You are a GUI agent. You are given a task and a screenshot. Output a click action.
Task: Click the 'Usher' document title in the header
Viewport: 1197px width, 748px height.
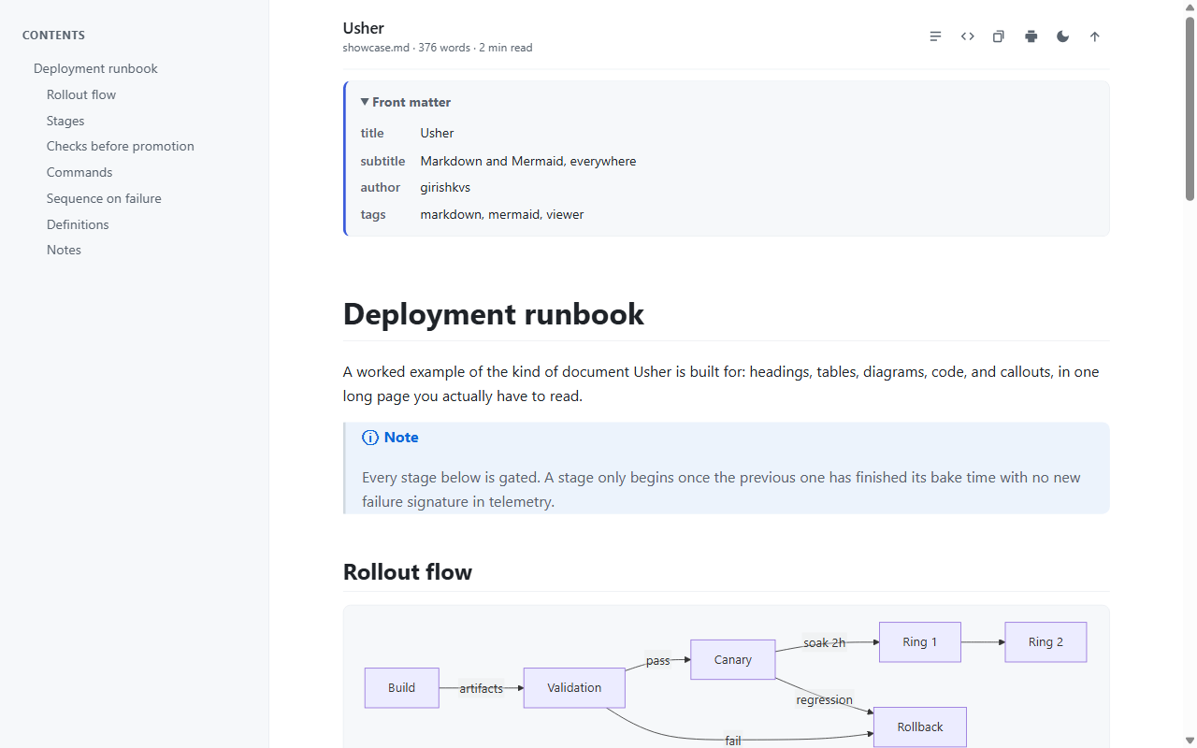pyautogui.click(x=364, y=28)
